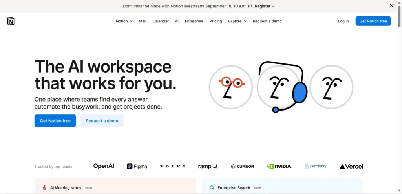
Task: Click the Log in link
Action: click(x=343, y=21)
